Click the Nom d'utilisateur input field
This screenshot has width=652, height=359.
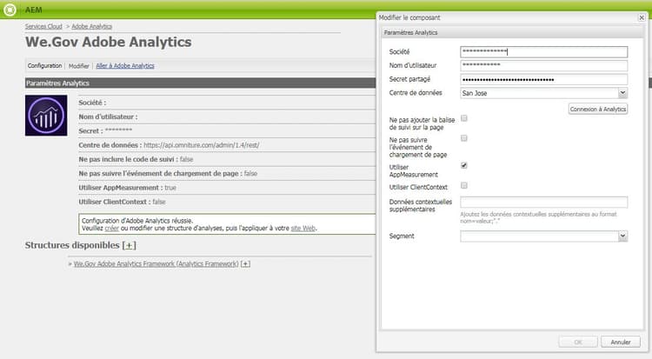tap(544, 65)
